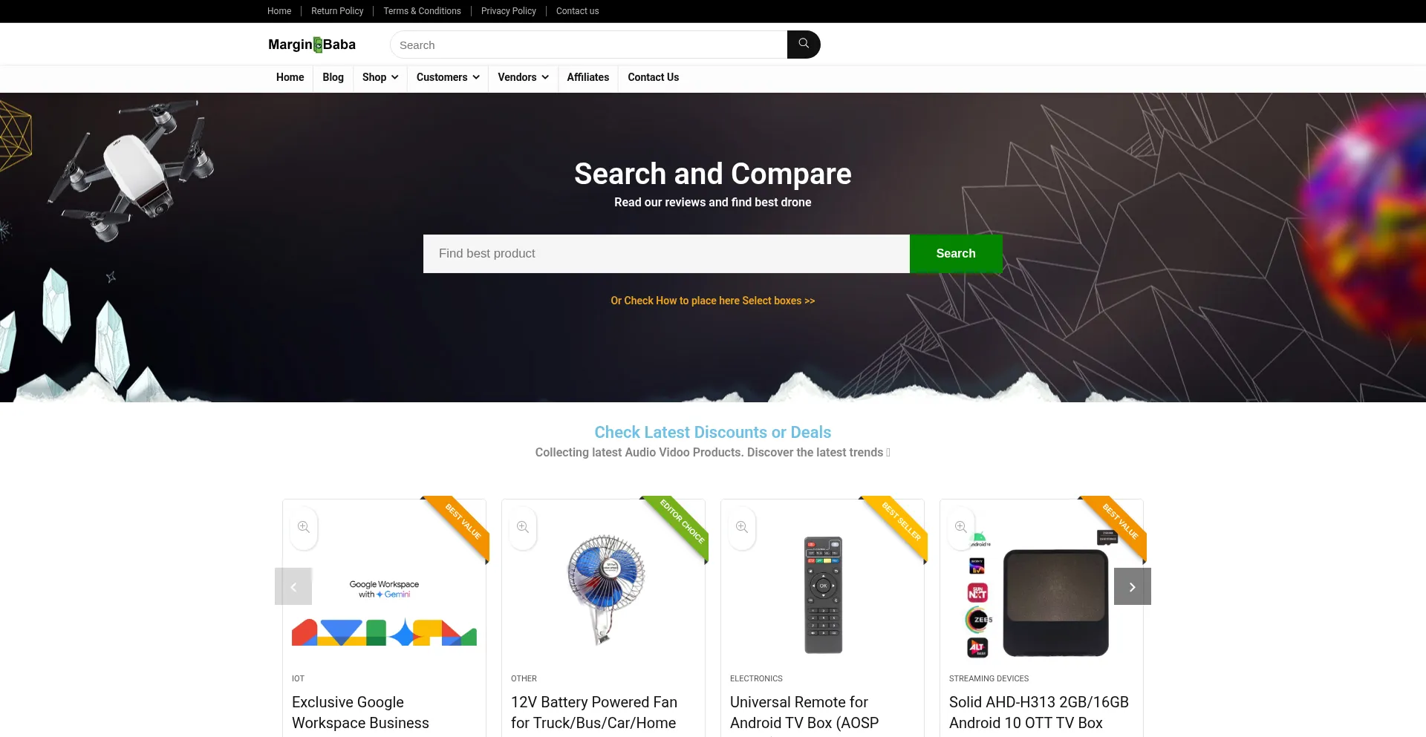This screenshot has height=737, width=1426.
Task: Click the Universal Remote product image
Action: [823, 594]
